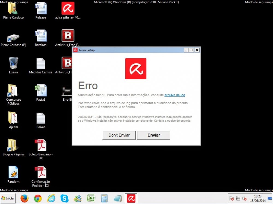The height and width of the screenshot is (204, 273).
Task: Open the Ajeitar folder
Action: click(x=13, y=120)
